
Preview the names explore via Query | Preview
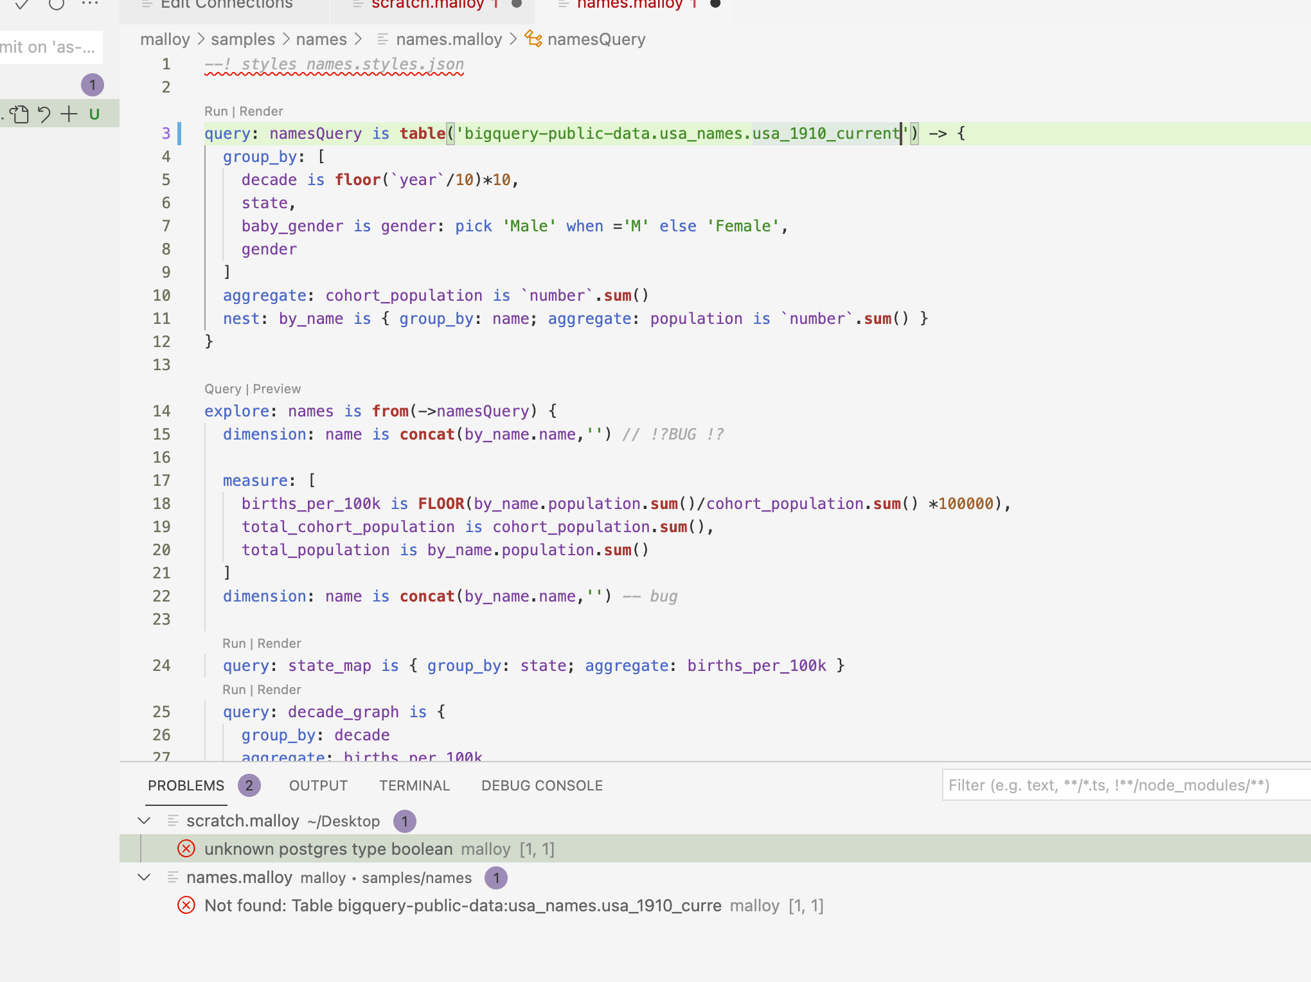(x=276, y=389)
